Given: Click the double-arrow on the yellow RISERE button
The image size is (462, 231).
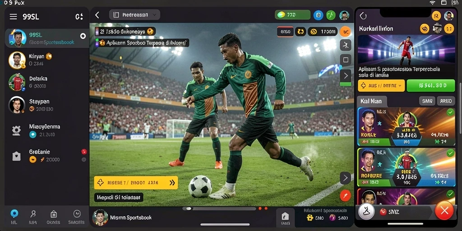Looking at the screenshot, I should [x=172, y=183].
